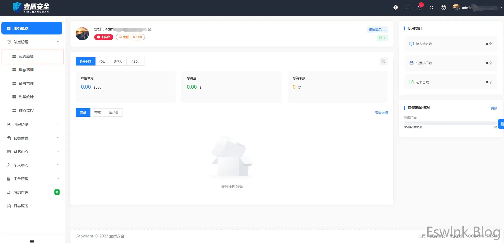Select the 近6小时 time range
504x243 pixels.
coord(85,62)
